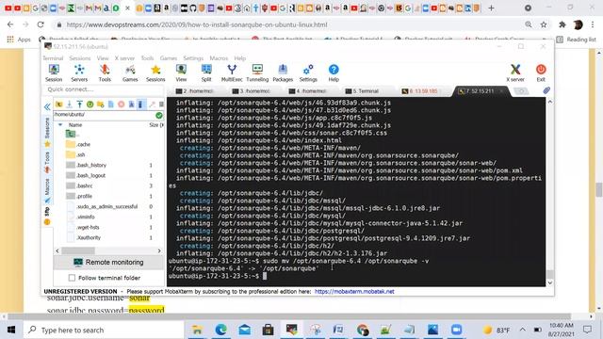Open the Help menu in menu bar
603x339 pixels.
(239, 58)
